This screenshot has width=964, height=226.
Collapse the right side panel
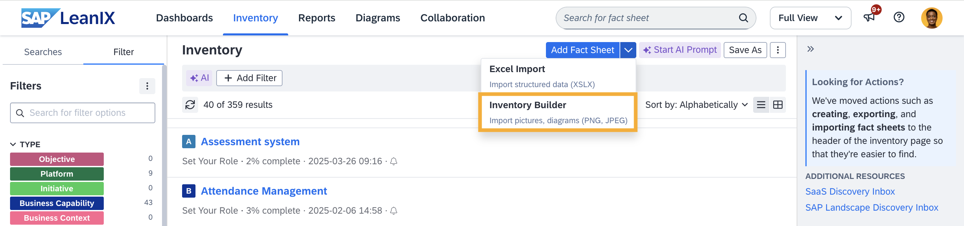(810, 49)
